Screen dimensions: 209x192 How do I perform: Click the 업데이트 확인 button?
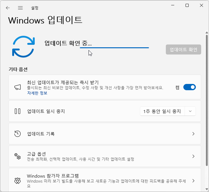(183, 49)
